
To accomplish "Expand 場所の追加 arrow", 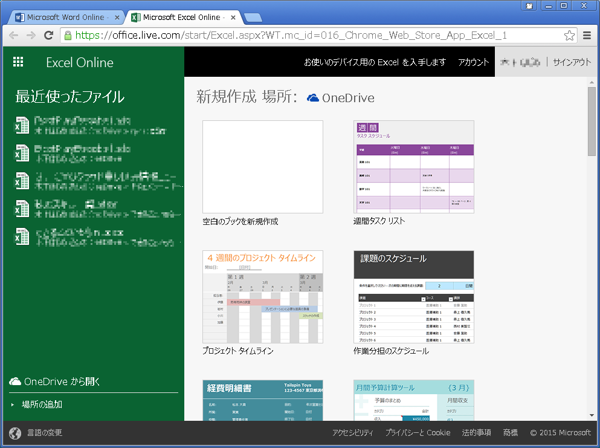I will coord(13,404).
